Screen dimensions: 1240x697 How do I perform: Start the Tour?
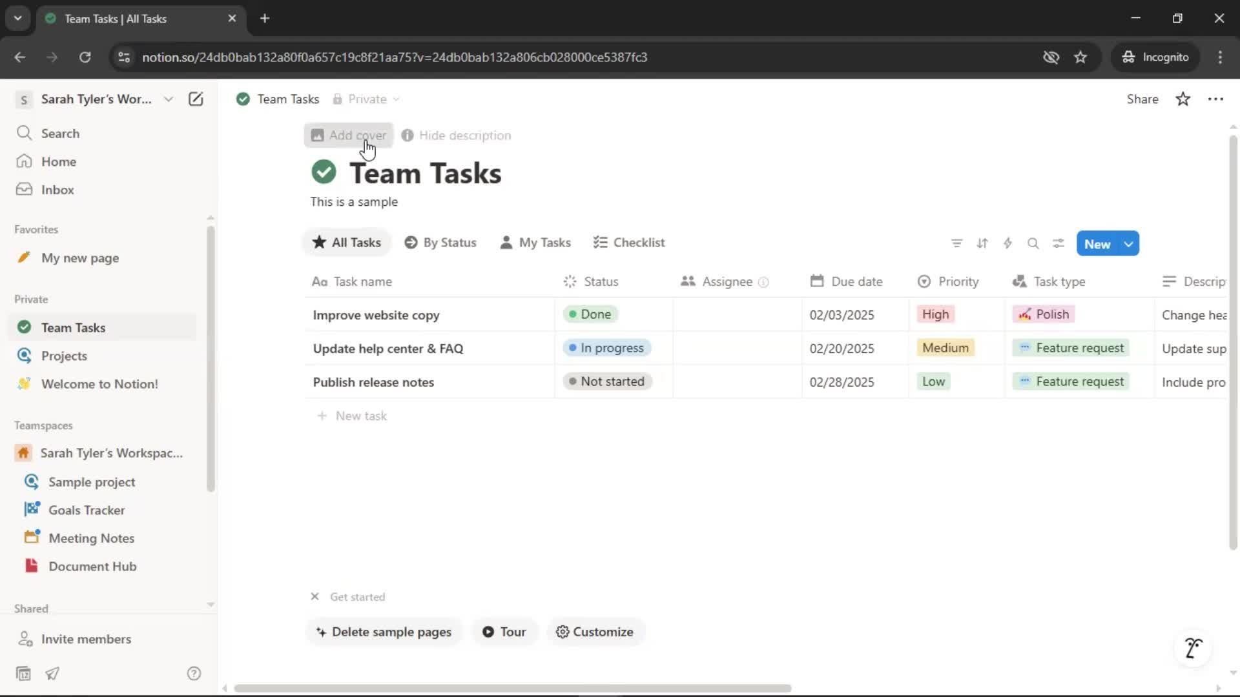(x=504, y=632)
